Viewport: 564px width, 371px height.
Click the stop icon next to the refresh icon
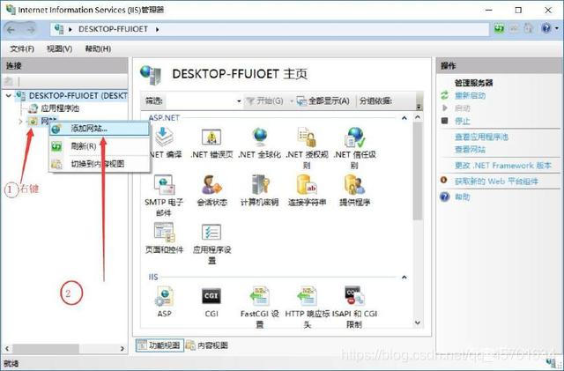pyautogui.click(x=514, y=28)
